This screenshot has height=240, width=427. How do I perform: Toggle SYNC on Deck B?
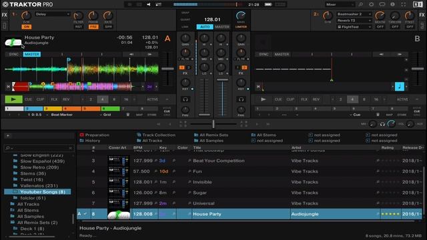[264, 55]
